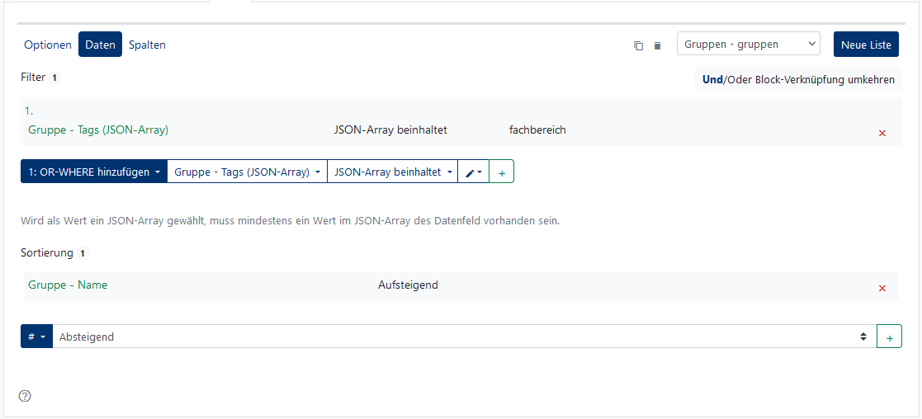Viewport: 922px width, 419px height.
Task: Remove the Gruppe - Tags filter row
Action: 882,134
